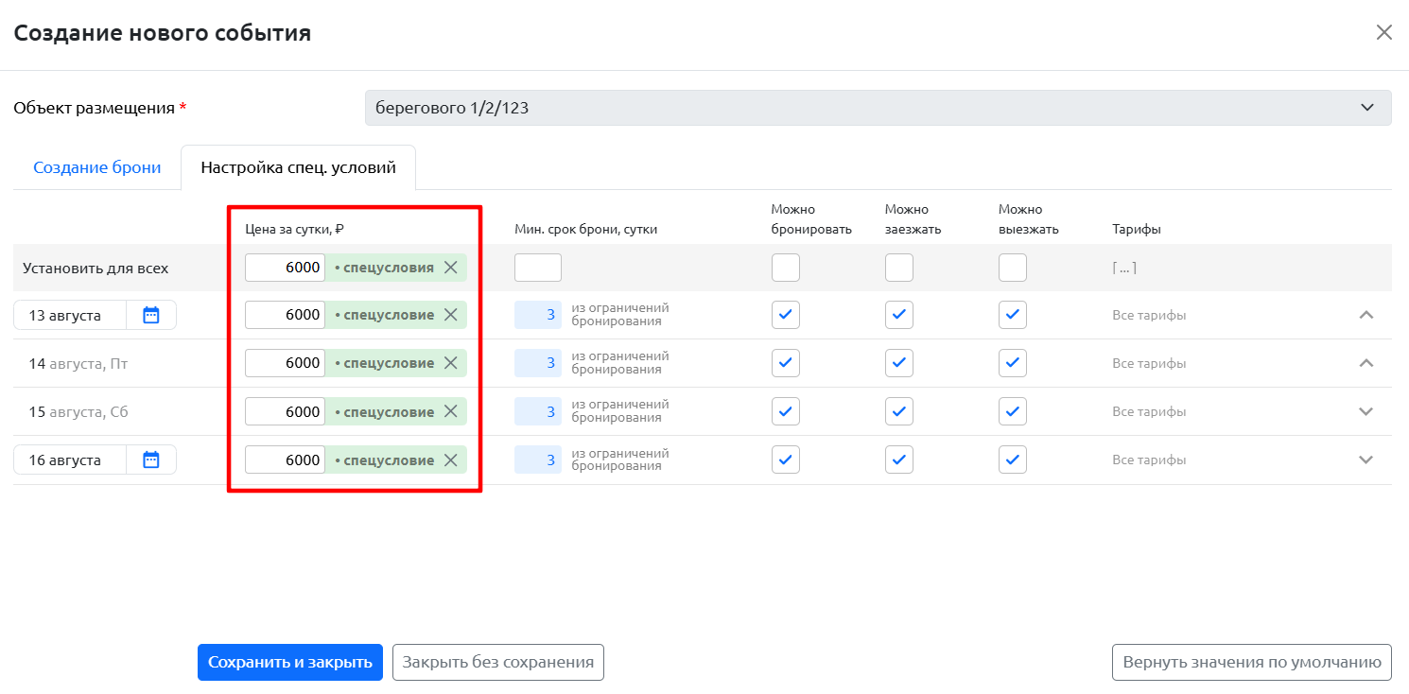Image resolution: width=1409 pixels, height=694 pixels.
Task: Click Все тарифы in 16 августа row
Action: pos(1149,460)
